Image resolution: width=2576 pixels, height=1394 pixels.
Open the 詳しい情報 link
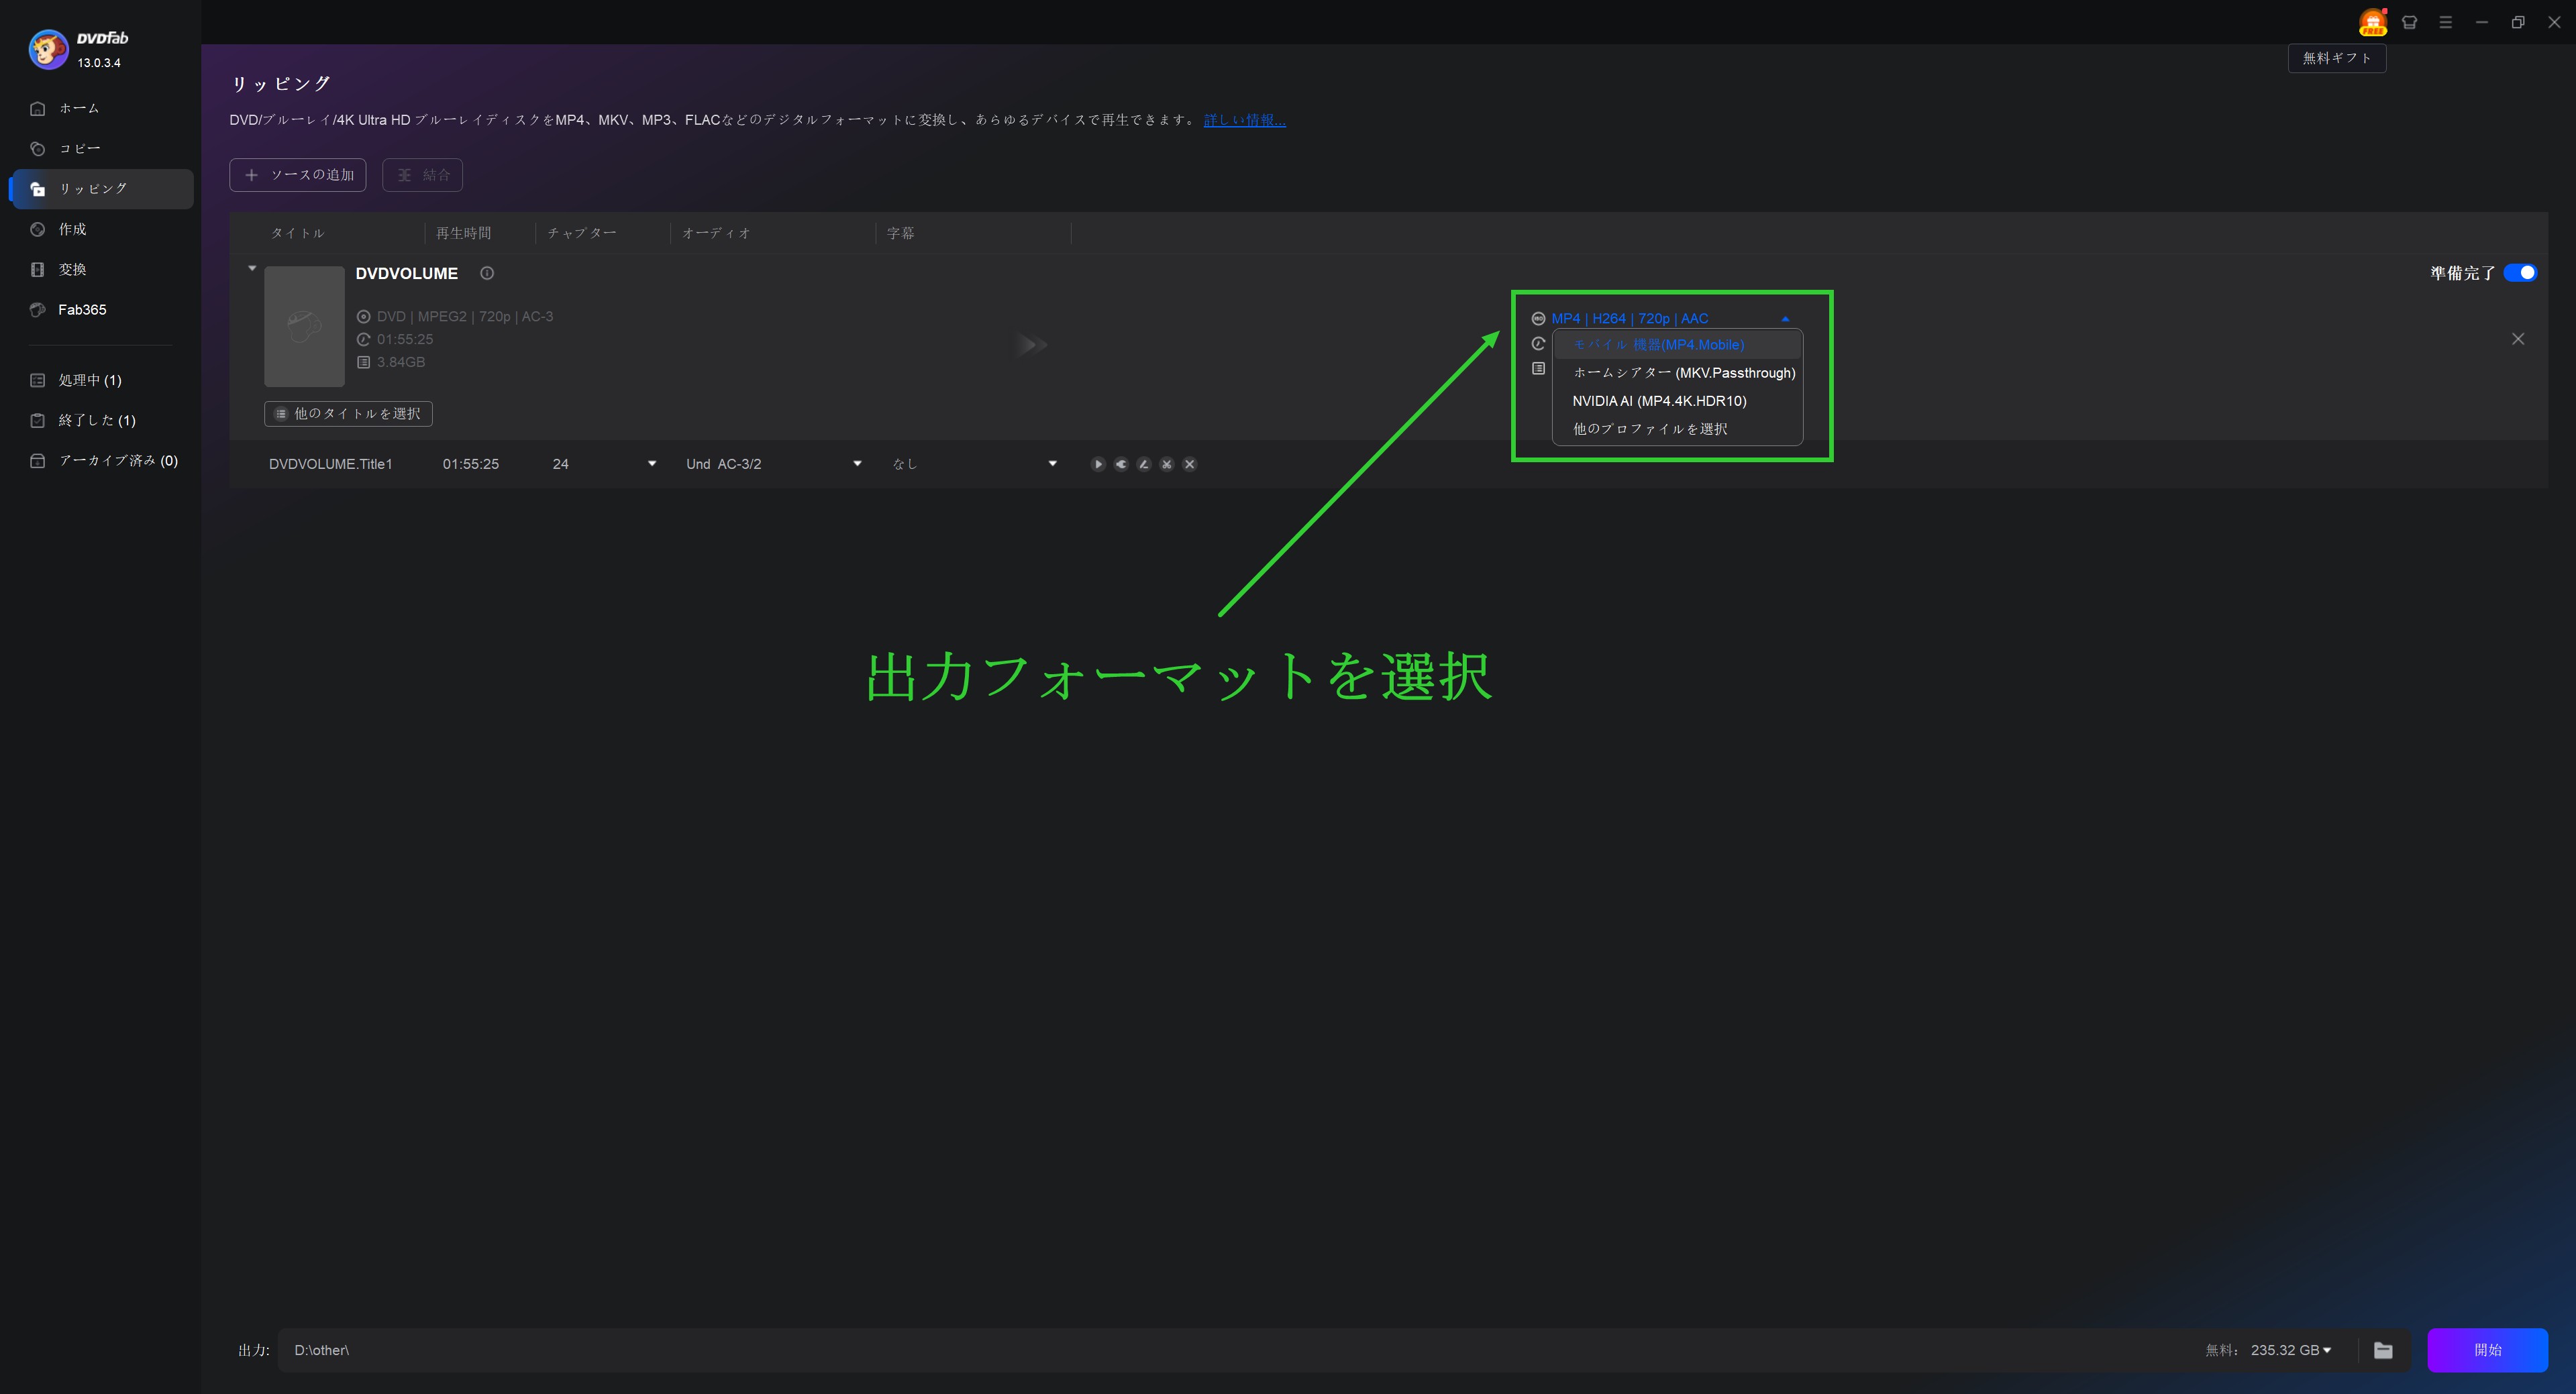1245,120
